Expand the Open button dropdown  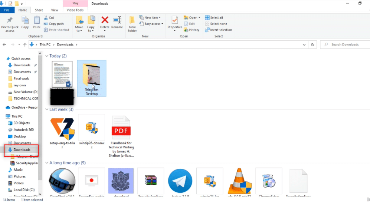[x=199, y=18]
